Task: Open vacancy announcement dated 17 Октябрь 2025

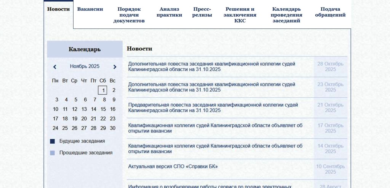Action: click(215, 128)
